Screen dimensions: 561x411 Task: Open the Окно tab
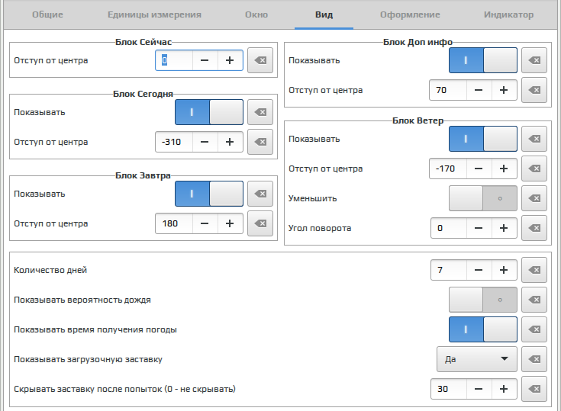pos(256,14)
